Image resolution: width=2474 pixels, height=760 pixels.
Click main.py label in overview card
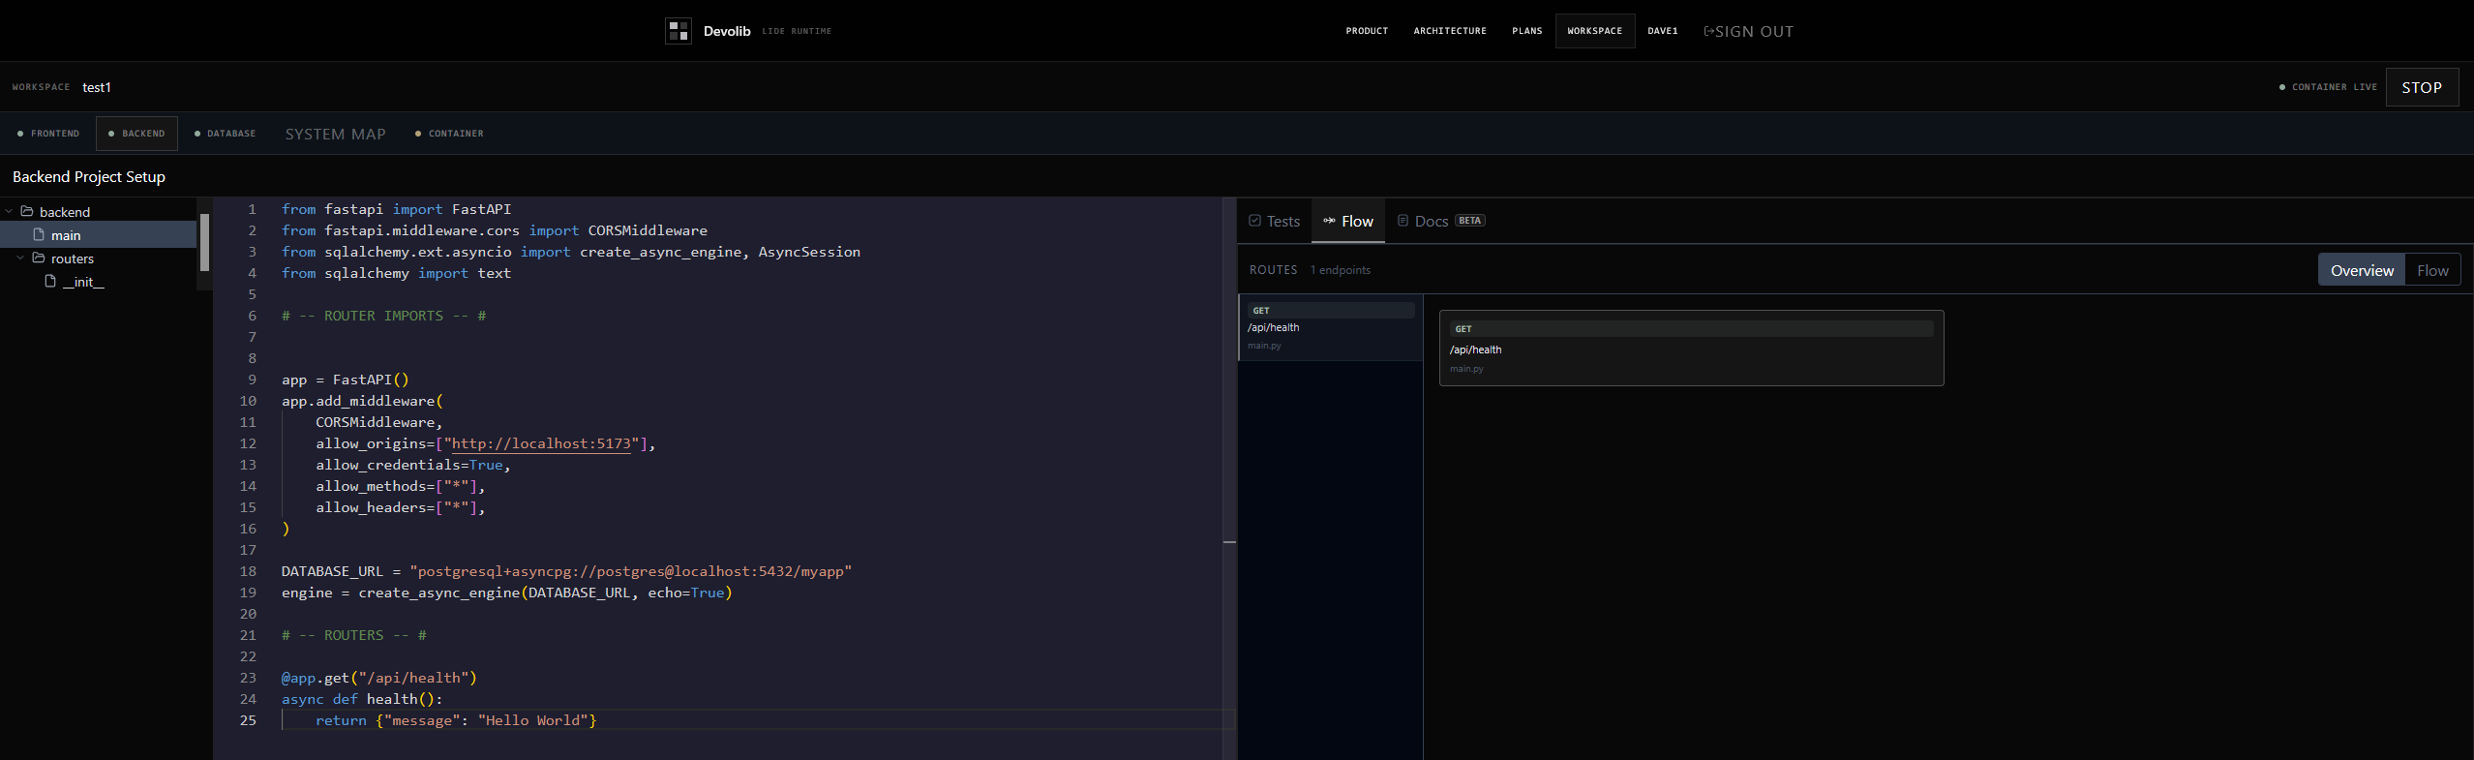tap(1466, 369)
